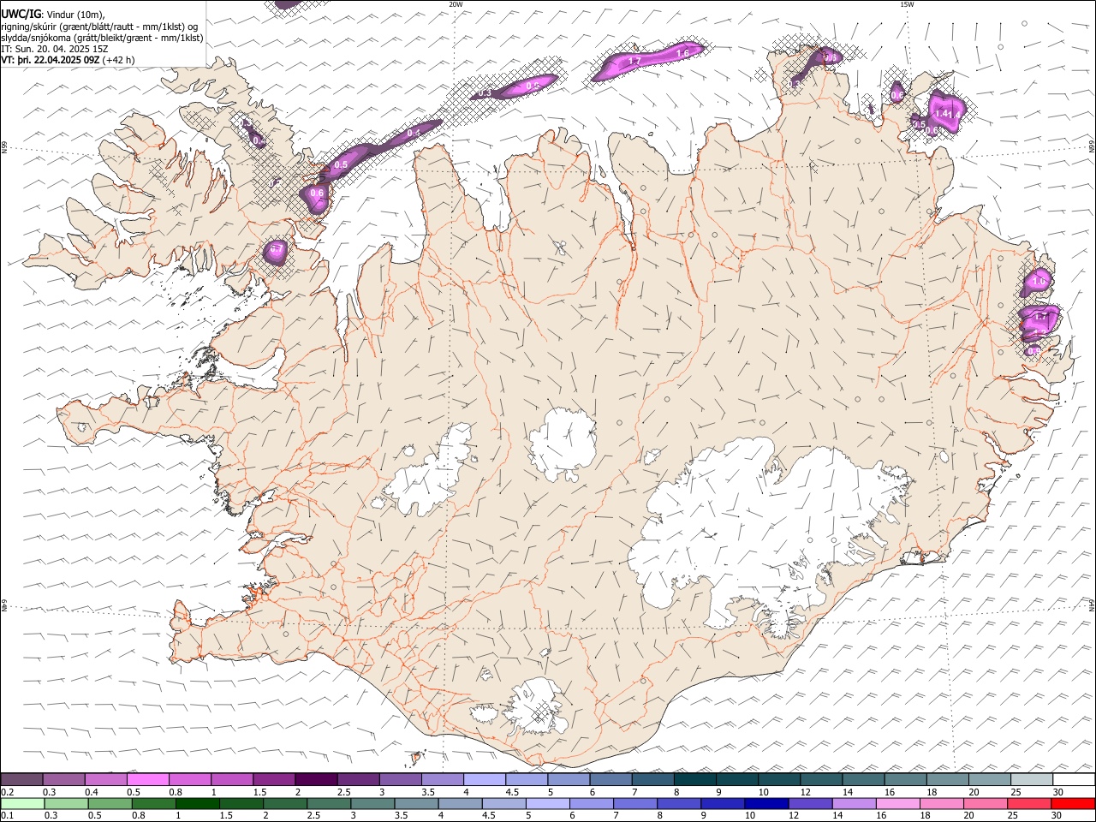Click "IT: Sun. 20. 04. 2025 15Z" line

coord(55,50)
